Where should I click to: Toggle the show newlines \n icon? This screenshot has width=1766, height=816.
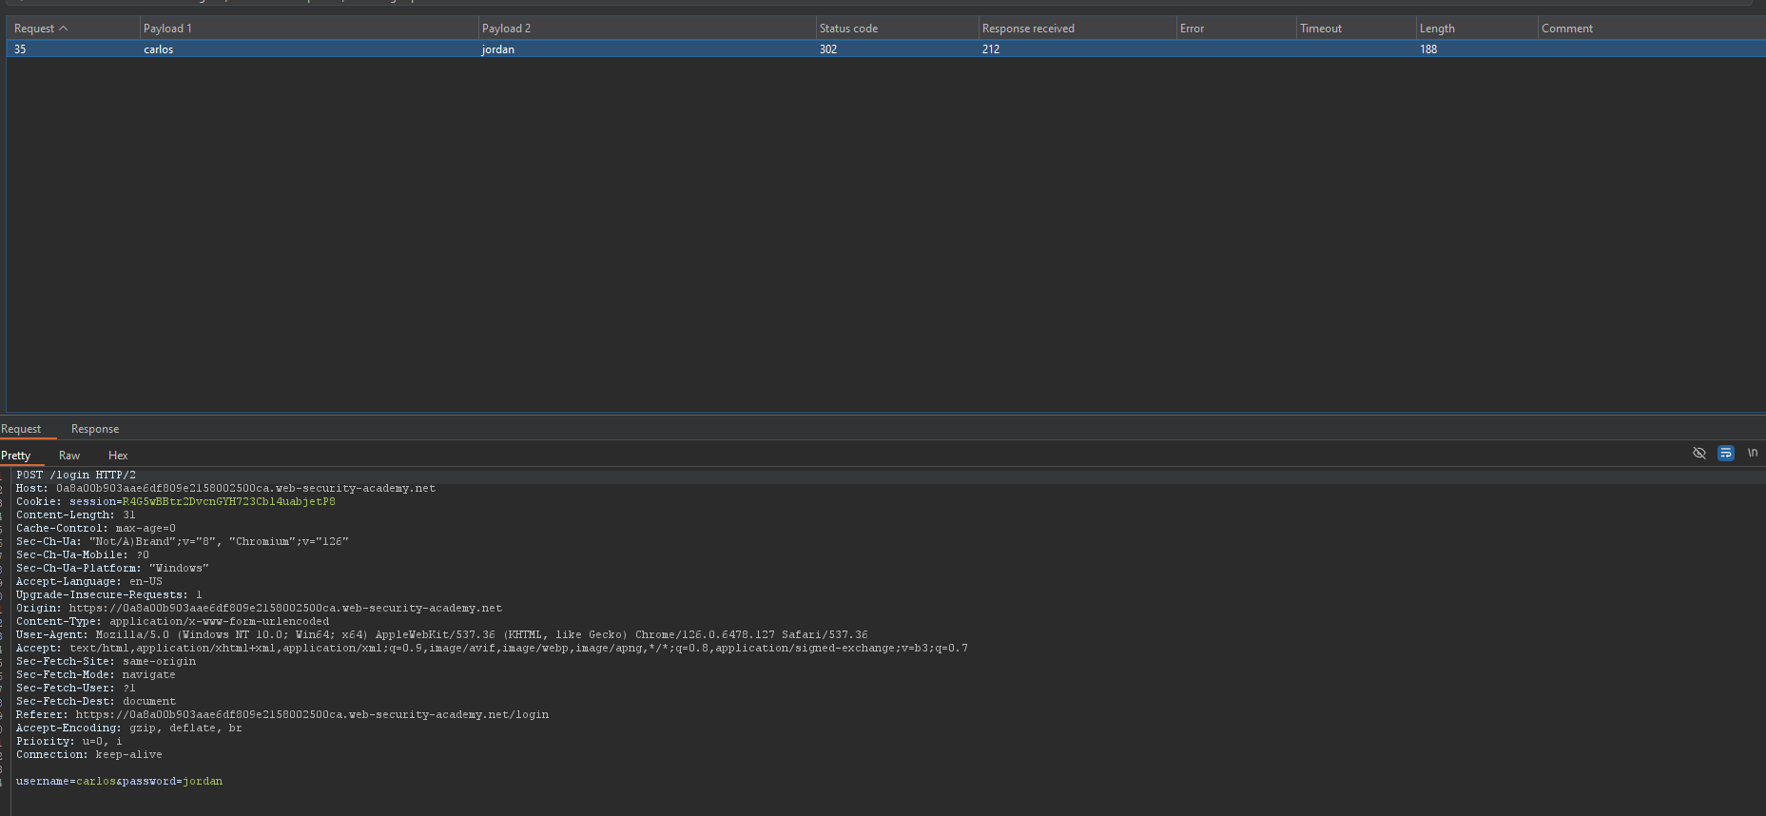1752,454
